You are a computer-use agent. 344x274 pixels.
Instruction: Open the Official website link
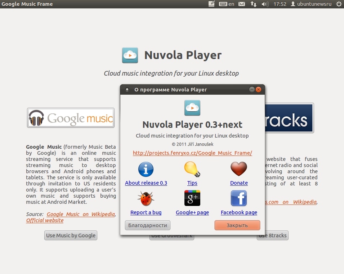(x=45, y=220)
